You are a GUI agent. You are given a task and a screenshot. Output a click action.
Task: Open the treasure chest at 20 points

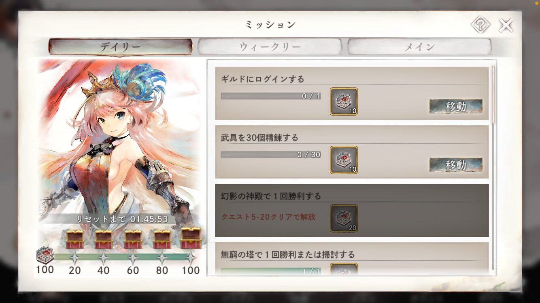[74, 239]
